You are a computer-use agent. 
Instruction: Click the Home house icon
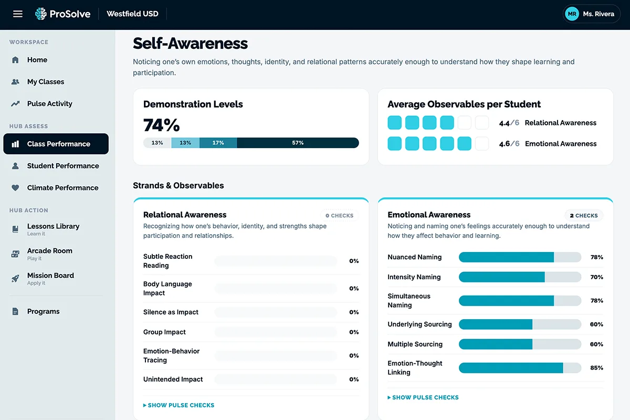pyautogui.click(x=16, y=60)
